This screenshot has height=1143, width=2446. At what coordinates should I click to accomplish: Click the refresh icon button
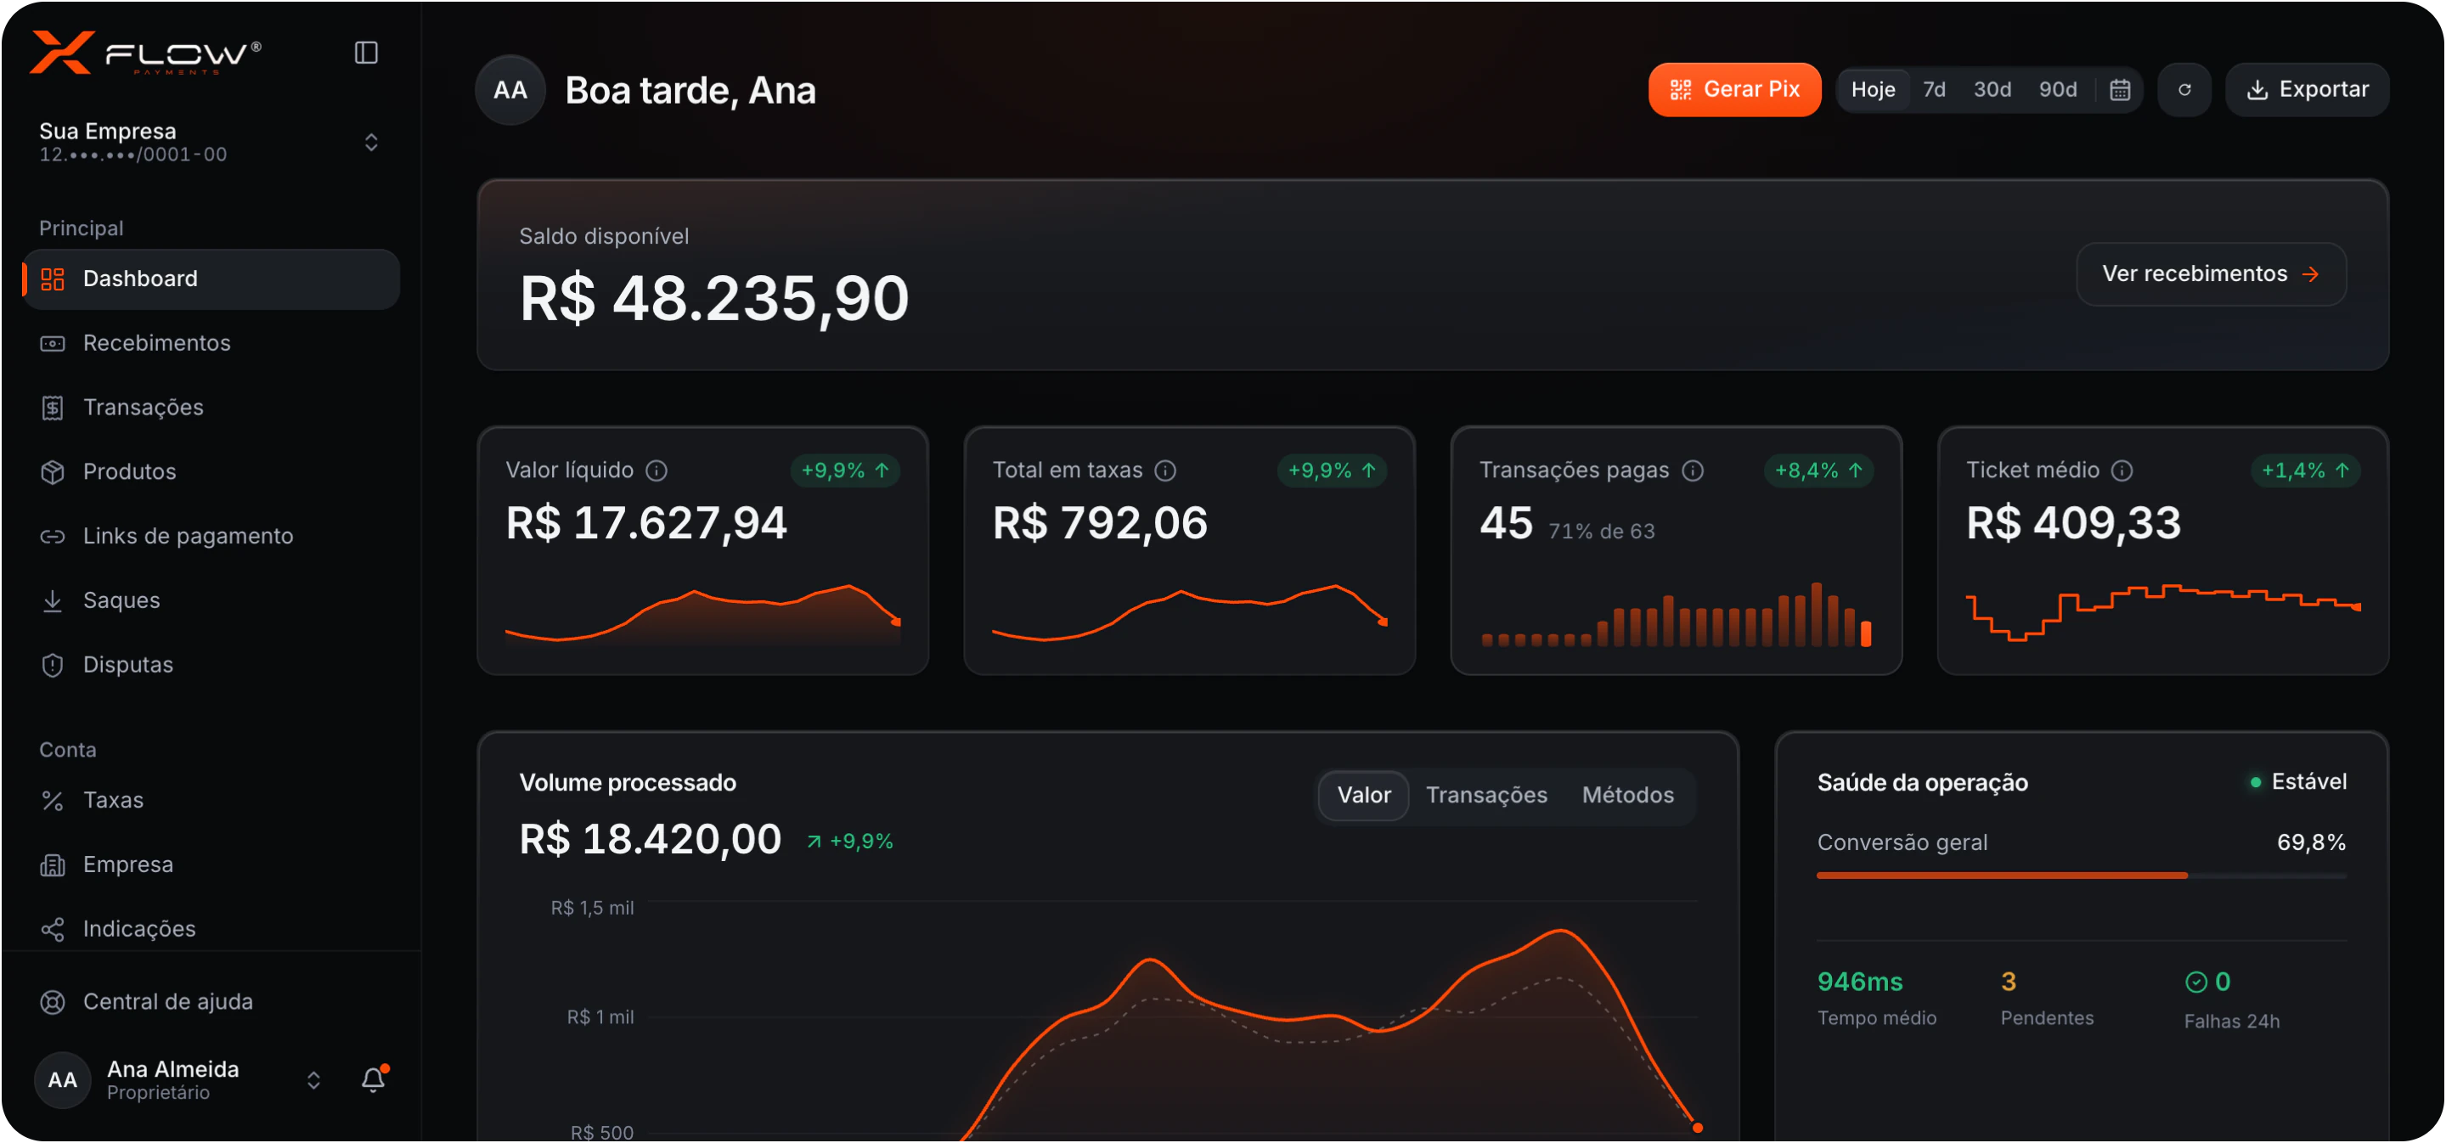tap(2185, 89)
